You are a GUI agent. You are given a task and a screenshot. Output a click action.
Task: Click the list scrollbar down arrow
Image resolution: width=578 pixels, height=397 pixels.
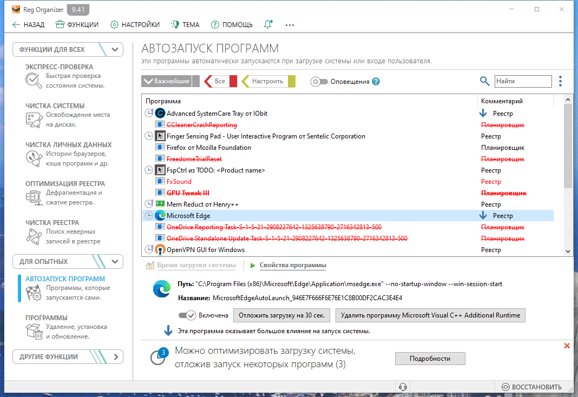568,251
